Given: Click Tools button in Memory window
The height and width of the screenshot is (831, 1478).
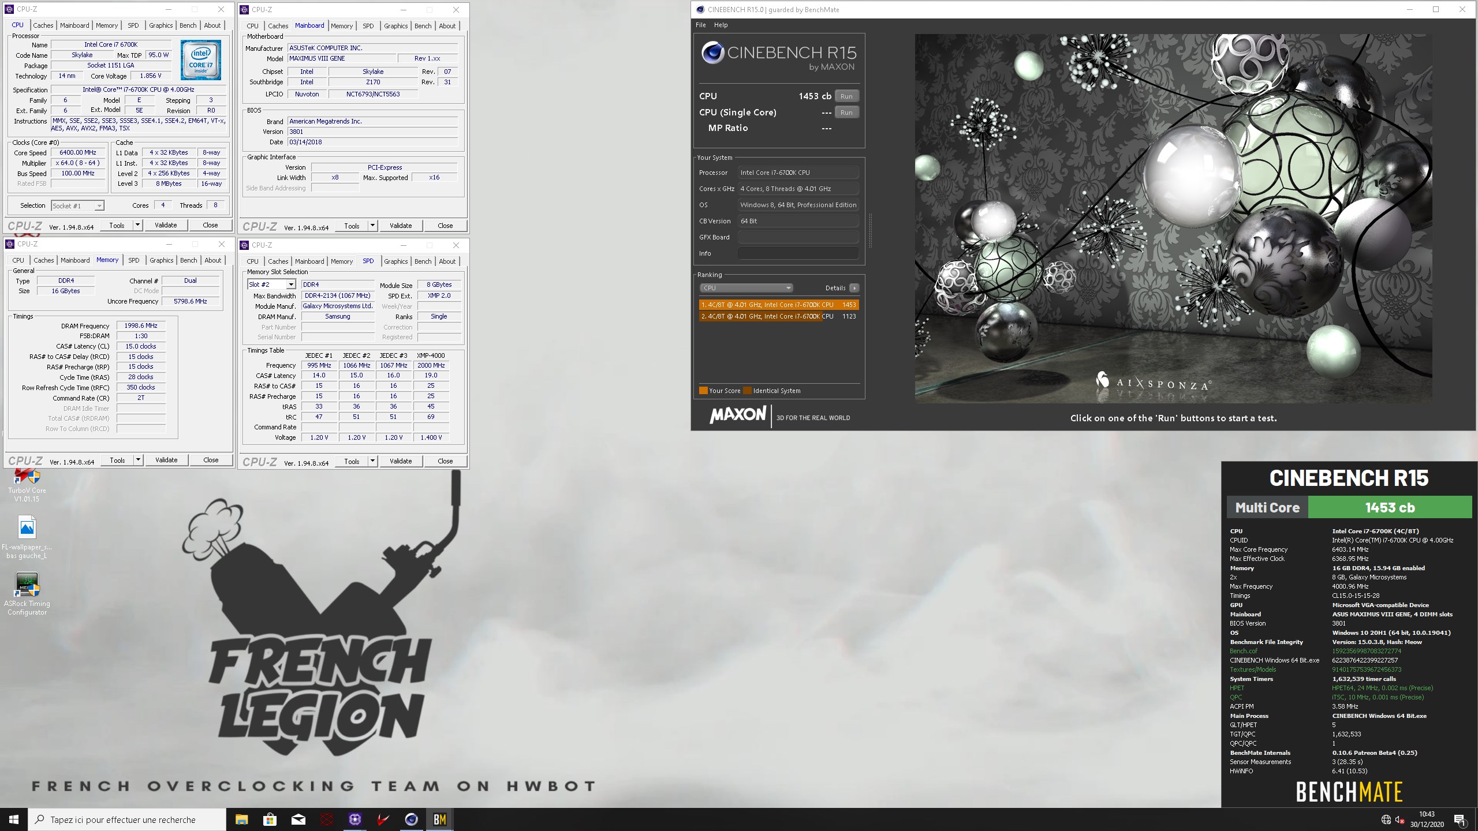Looking at the screenshot, I should pyautogui.click(x=117, y=460).
